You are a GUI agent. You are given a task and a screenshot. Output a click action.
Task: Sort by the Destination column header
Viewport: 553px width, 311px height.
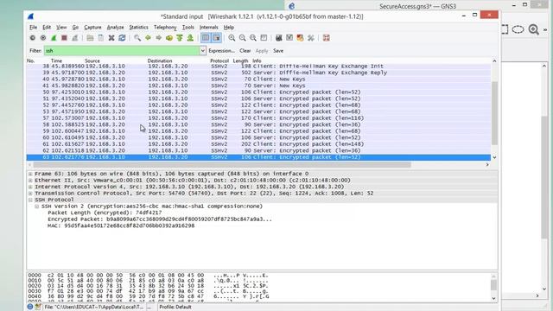pos(160,60)
